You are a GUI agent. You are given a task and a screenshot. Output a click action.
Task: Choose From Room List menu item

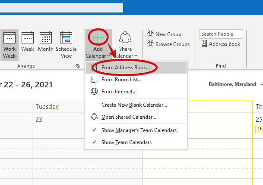click(x=121, y=80)
